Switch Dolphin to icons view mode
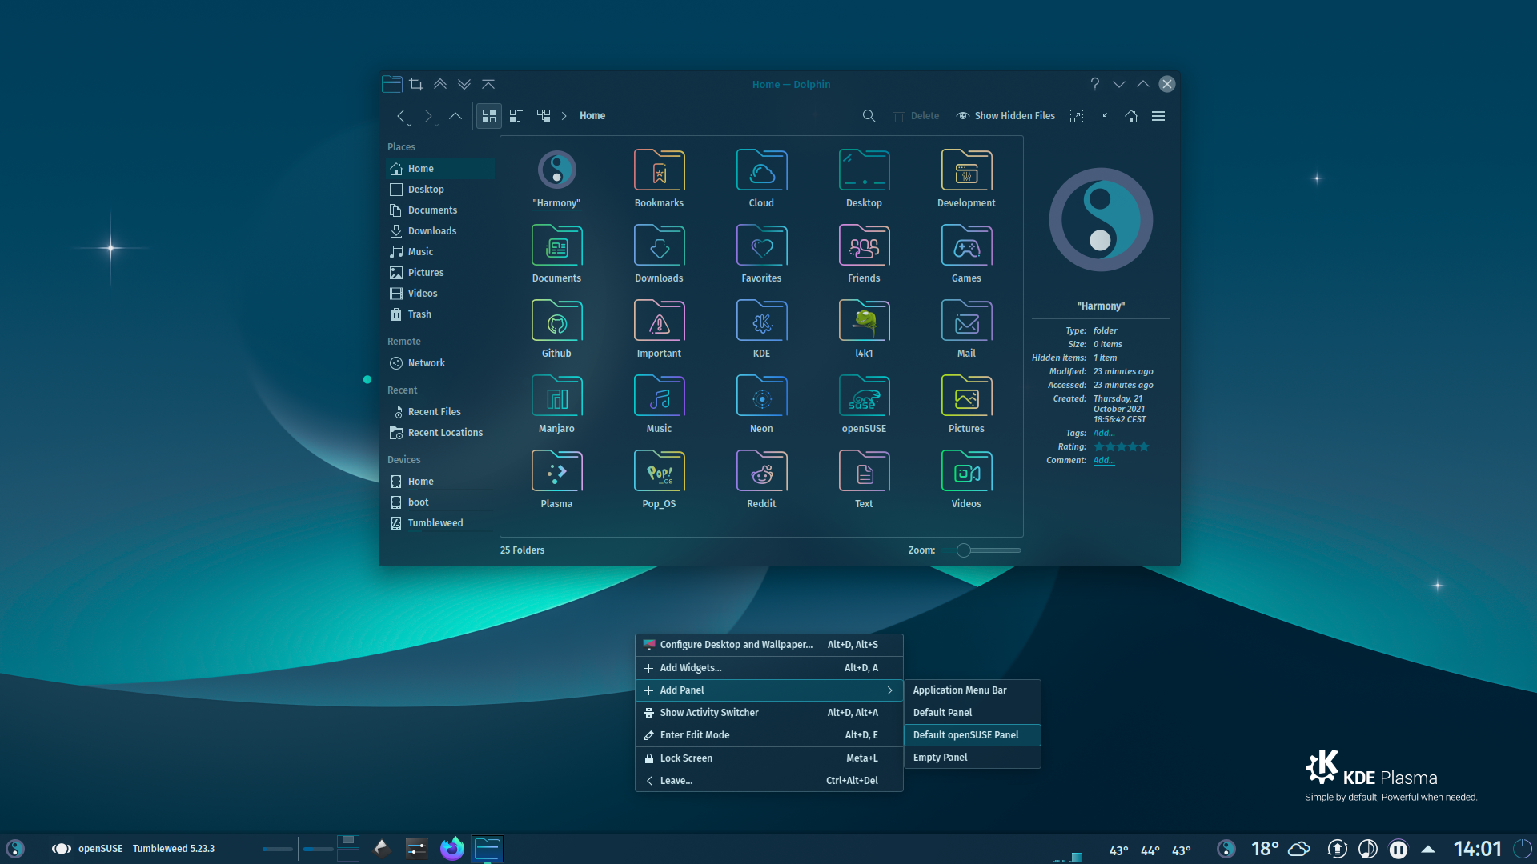Image resolution: width=1537 pixels, height=864 pixels. pos(488,116)
